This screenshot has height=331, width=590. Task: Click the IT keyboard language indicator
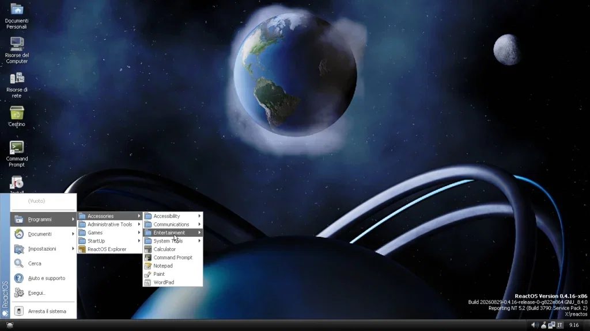pos(560,325)
